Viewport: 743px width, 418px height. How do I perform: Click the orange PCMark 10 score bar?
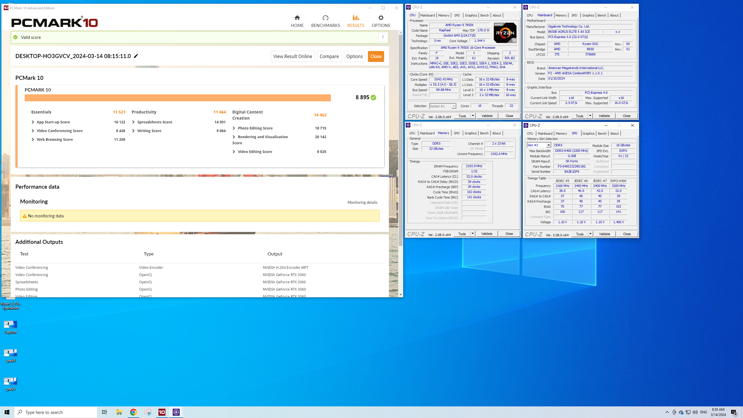[178, 98]
